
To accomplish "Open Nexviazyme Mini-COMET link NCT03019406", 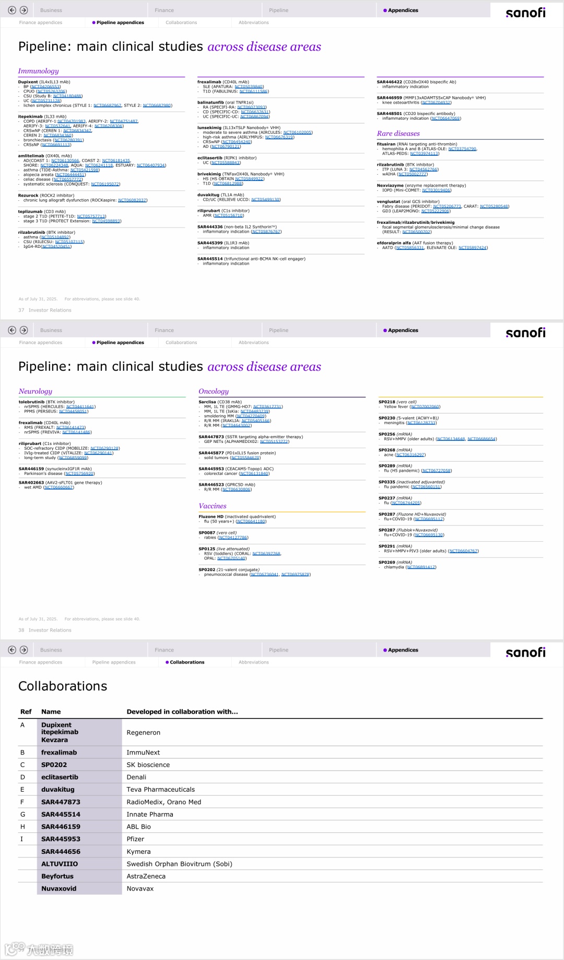I will click(x=437, y=190).
